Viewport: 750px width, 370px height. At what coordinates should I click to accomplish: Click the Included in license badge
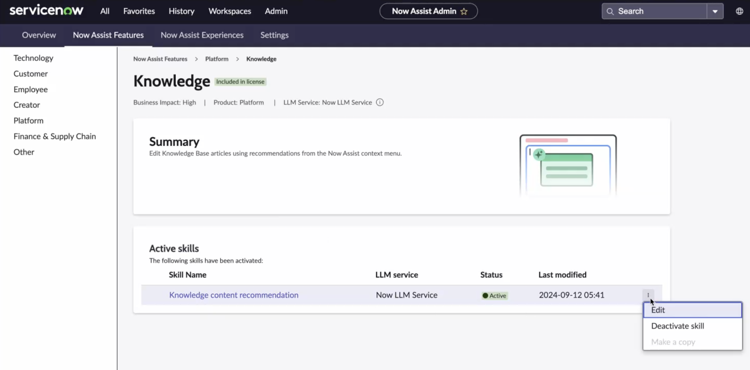coord(240,82)
